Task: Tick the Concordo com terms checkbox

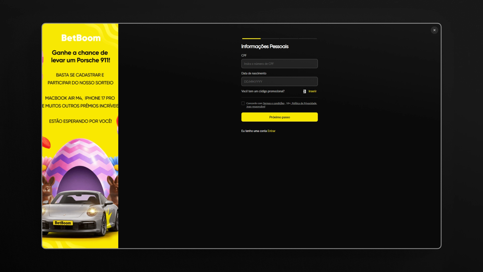Action: [243, 104]
